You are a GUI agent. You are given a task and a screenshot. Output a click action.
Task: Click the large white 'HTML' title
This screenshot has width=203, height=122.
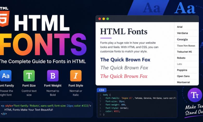pyautogui.click(x=42, y=23)
